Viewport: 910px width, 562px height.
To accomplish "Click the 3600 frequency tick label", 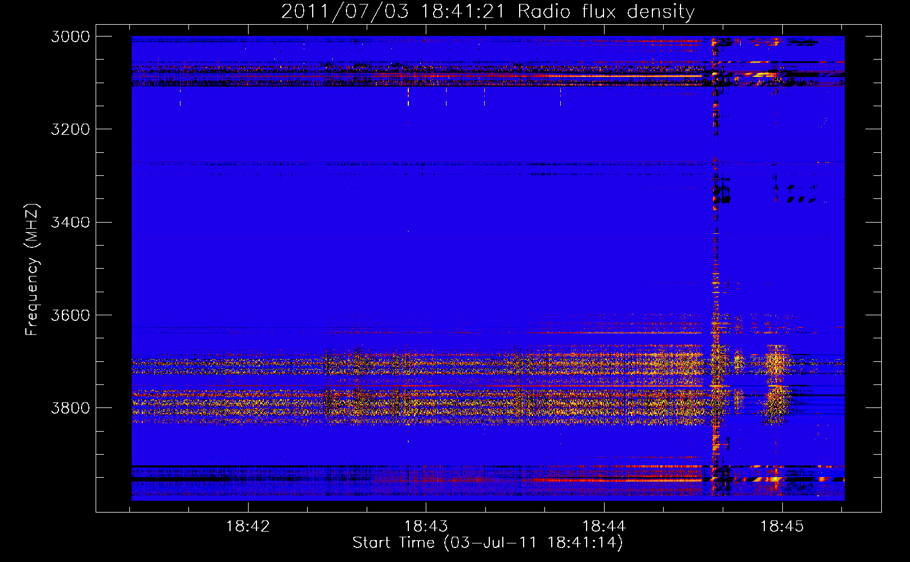I will coord(70,315).
